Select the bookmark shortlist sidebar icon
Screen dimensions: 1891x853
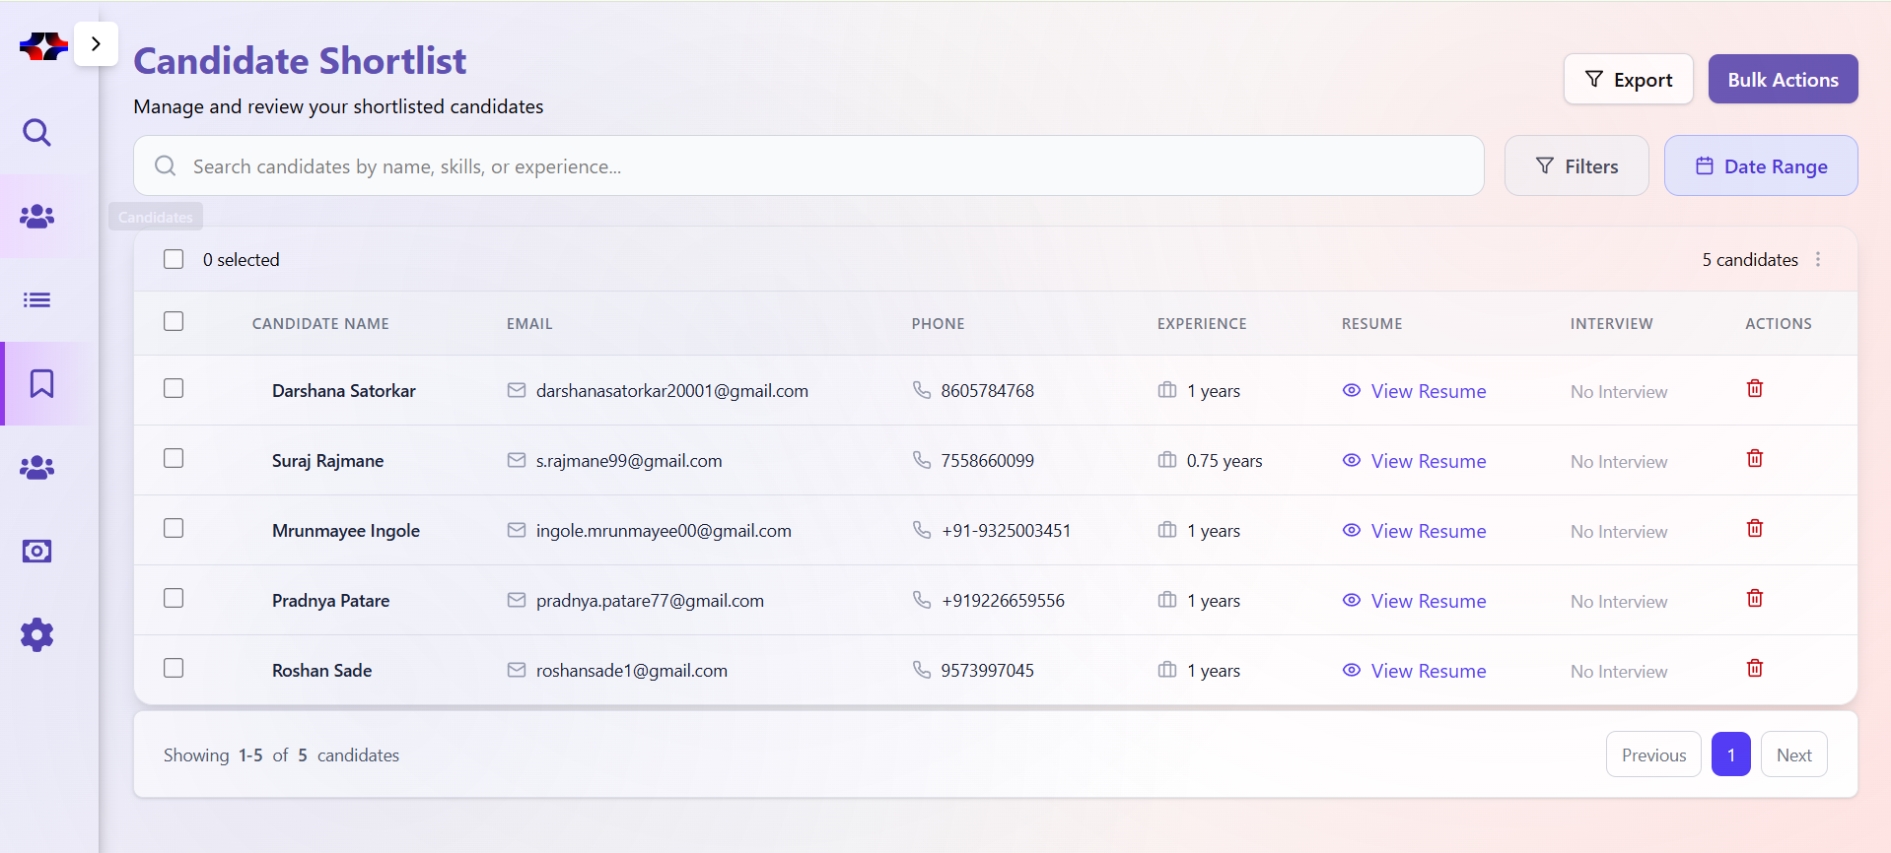pyautogui.click(x=41, y=383)
